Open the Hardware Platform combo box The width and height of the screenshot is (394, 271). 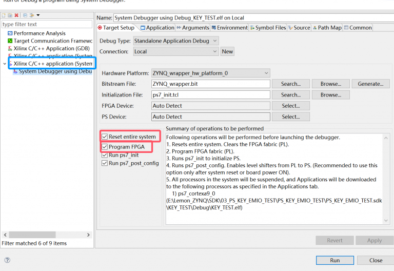pos(210,73)
